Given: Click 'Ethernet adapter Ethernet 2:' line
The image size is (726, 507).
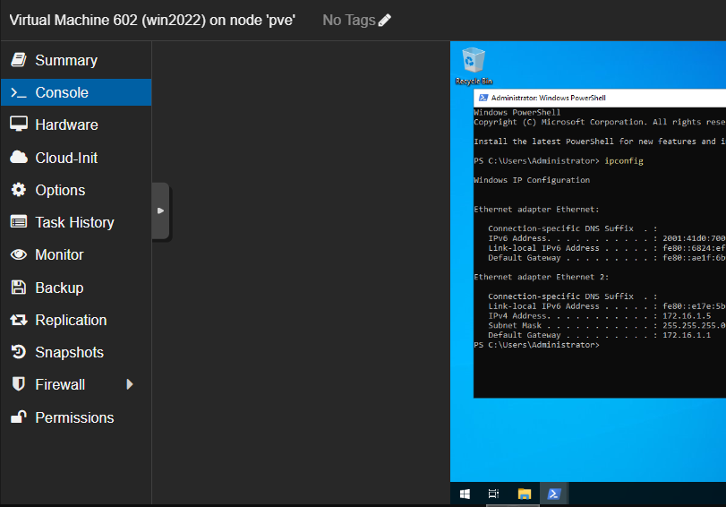Looking at the screenshot, I should (x=542, y=277).
